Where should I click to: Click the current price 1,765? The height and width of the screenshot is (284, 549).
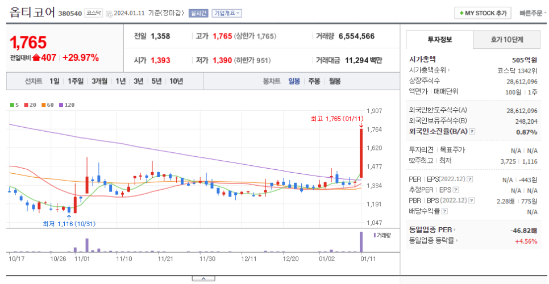click(x=28, y=43)
